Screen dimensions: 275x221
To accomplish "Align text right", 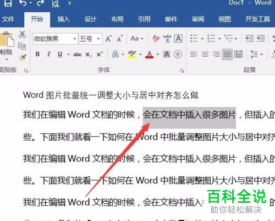I will (216, 54).
